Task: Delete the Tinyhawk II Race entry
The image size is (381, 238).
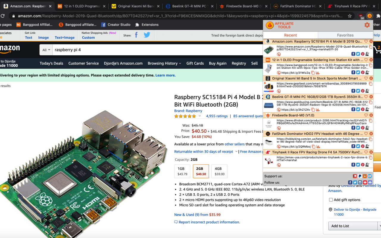Action: pos(371,152)
